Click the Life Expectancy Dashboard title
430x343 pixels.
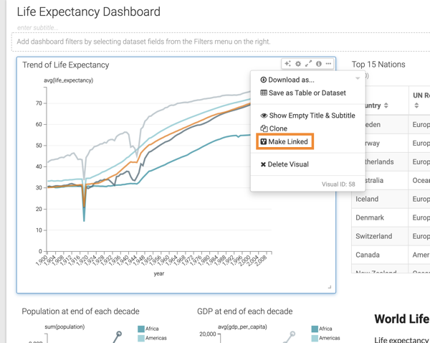click(88, 11)
